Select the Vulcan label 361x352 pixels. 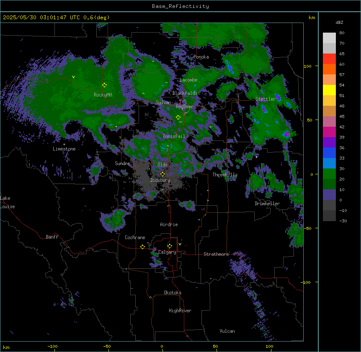point(227,331)
